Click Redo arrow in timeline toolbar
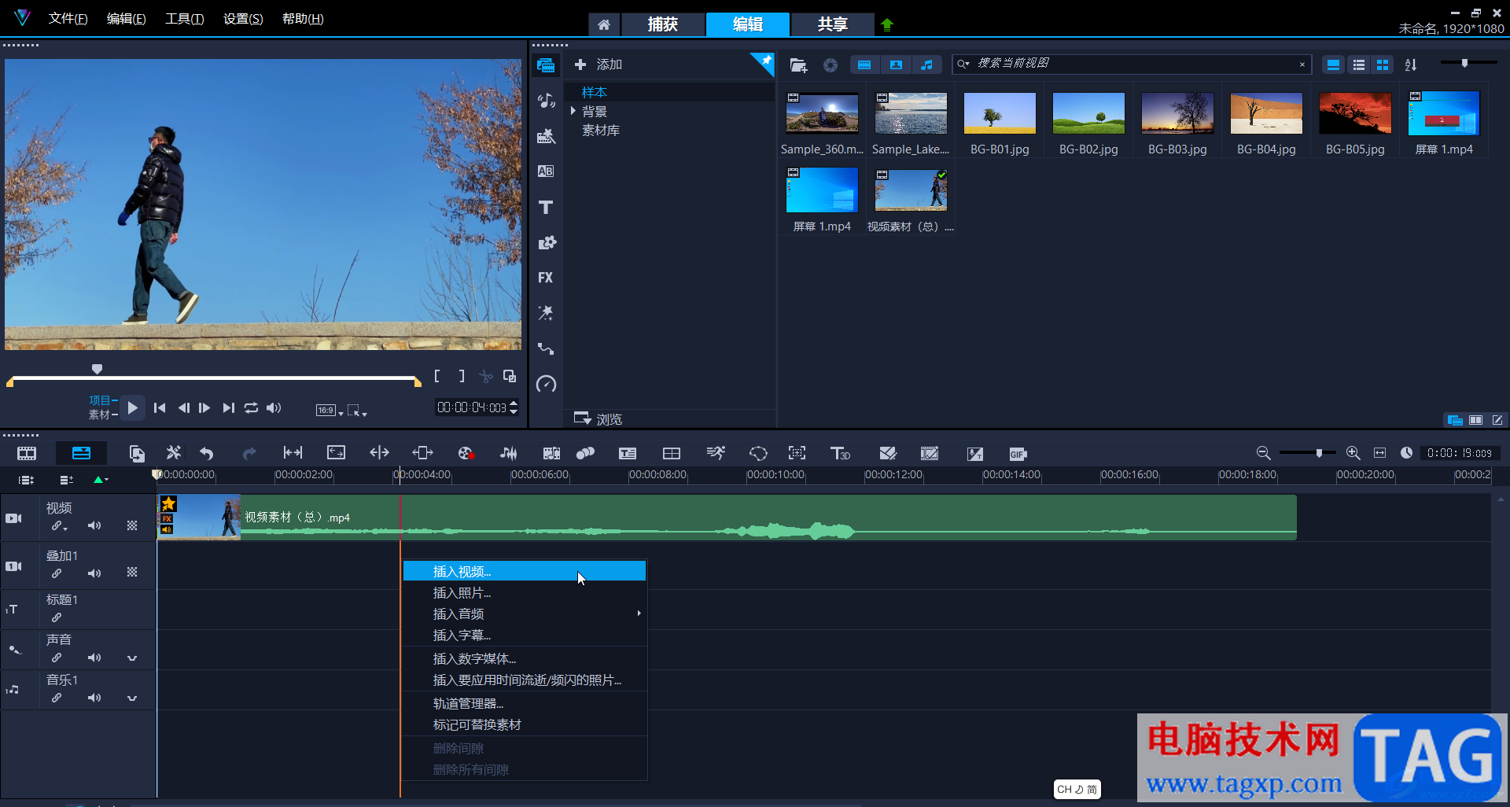The height and width of the screenshot is (807, 1510). coord(249,453)
